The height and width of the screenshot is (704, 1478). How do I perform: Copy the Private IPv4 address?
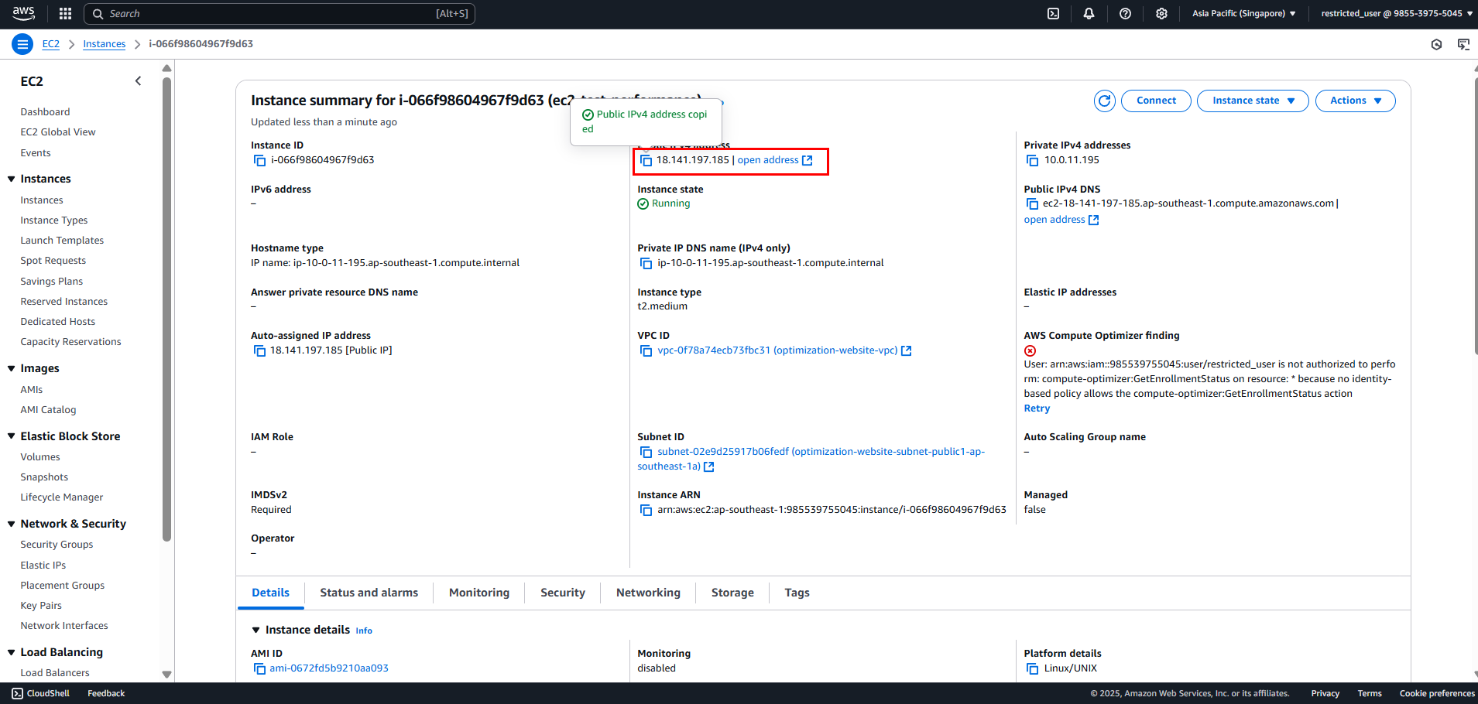[x=1032, y=160]
